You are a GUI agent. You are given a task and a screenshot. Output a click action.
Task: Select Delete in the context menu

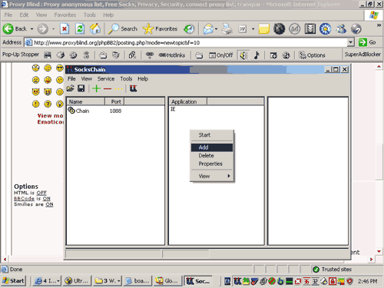[x=212, y=155]
